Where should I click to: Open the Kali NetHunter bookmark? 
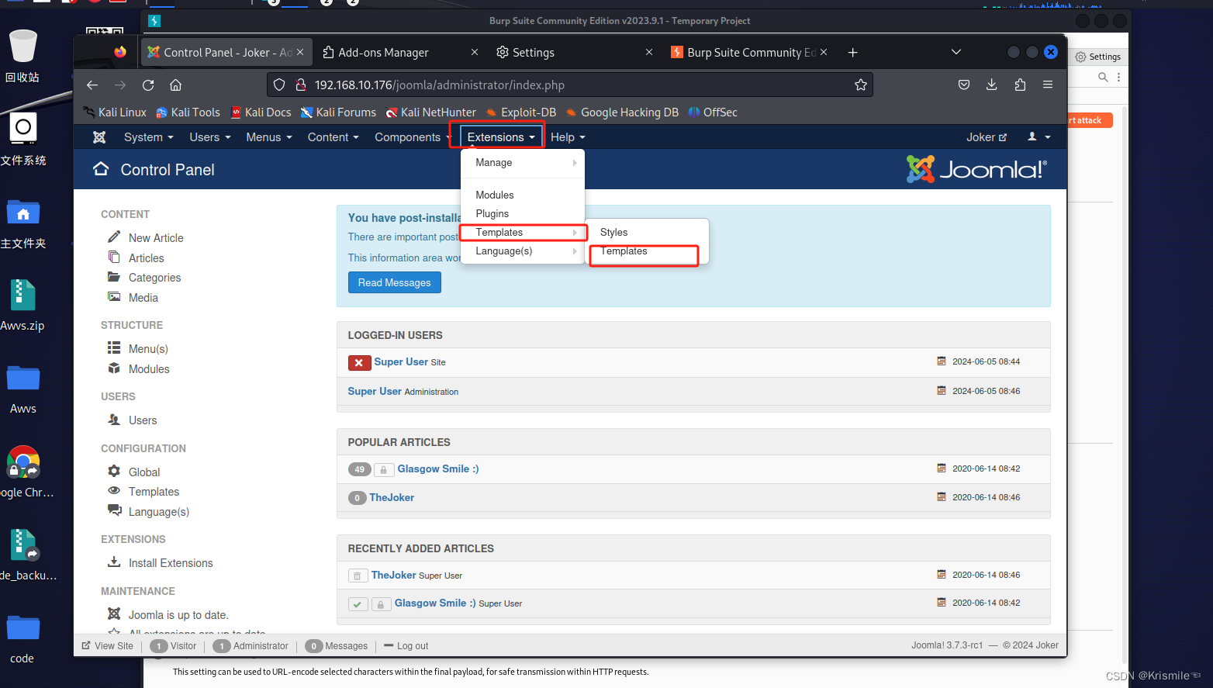tap(431, 112)
